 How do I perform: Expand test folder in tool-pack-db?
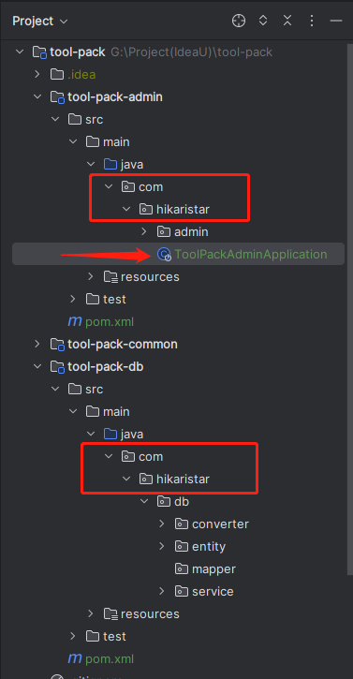[x=73, y=636]
